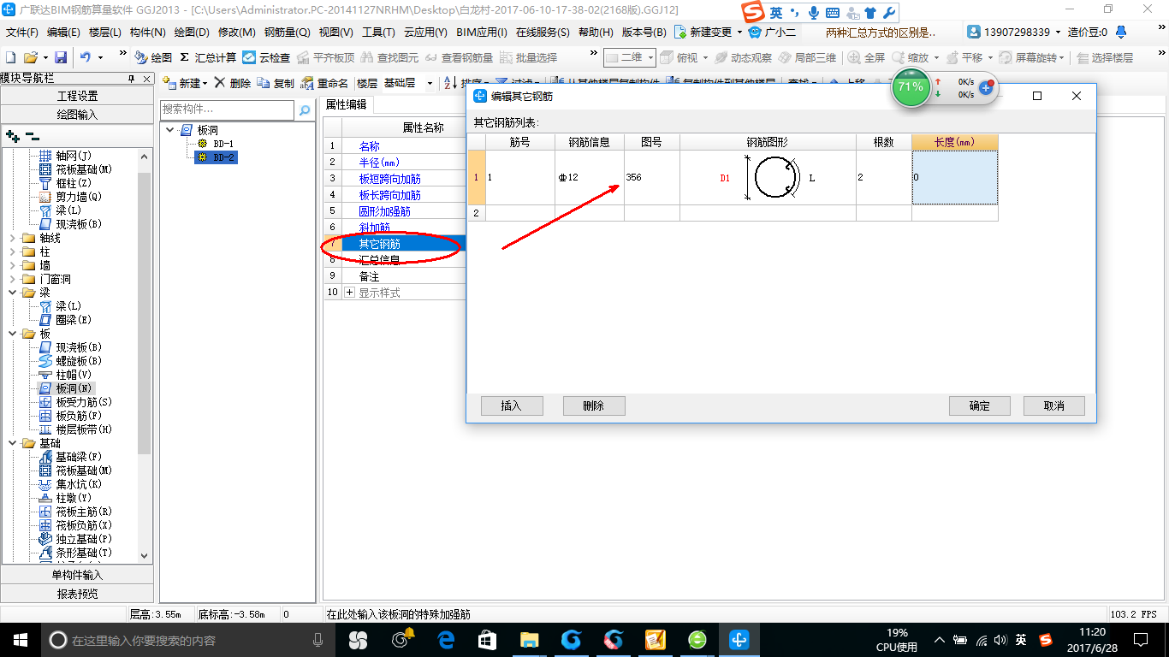Expand the 门窗洞 folder in tree
1169x657 pixels.
click(12, 279)
